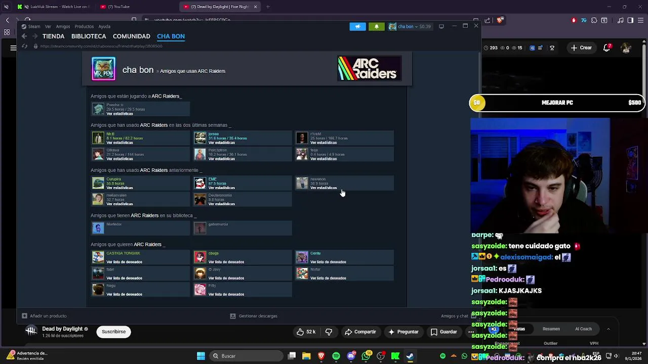This screenshot has width=648, height=364.
Task: Save the video with Guardar
Action: click(x=444, y=332)
